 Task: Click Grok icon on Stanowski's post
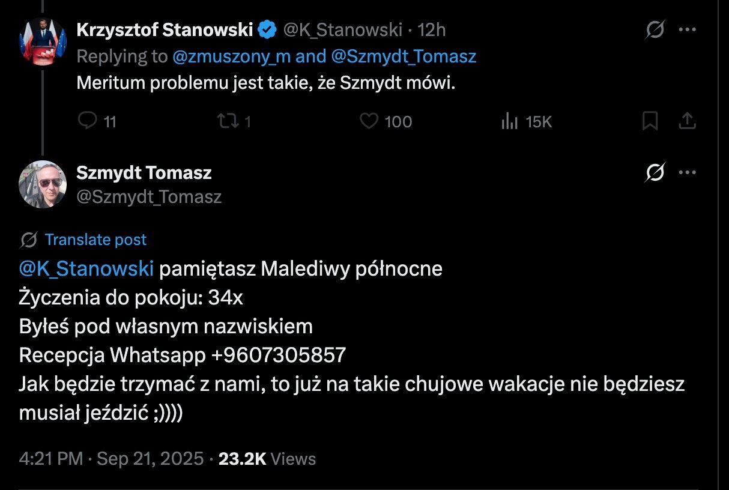655,29
